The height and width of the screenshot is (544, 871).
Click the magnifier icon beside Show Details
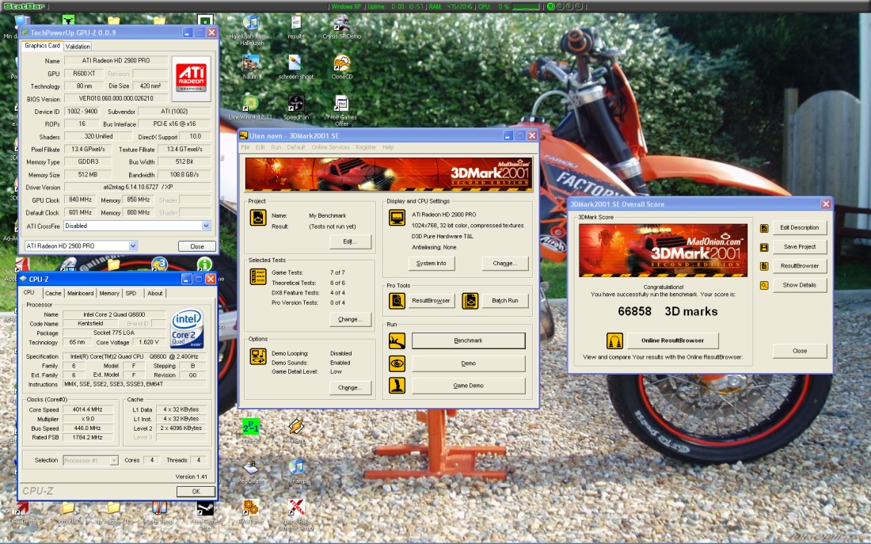764,286
